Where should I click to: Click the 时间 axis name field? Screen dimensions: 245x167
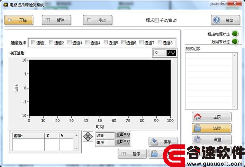point(105,135)
